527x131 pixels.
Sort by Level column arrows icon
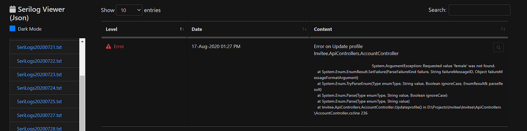(x=182, y=29)
